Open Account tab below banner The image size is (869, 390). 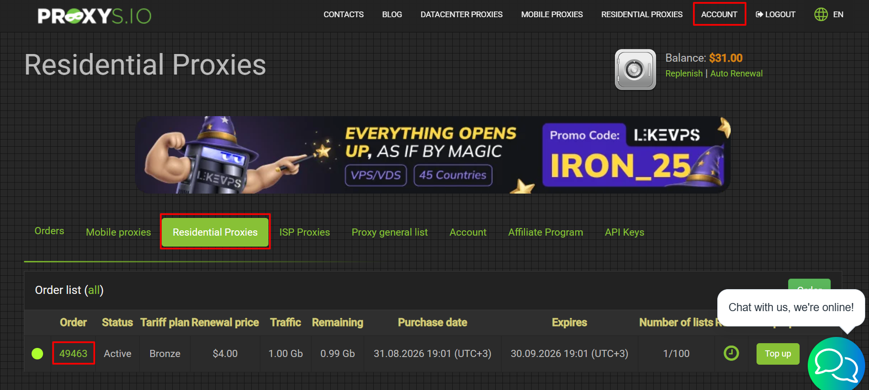468,232
